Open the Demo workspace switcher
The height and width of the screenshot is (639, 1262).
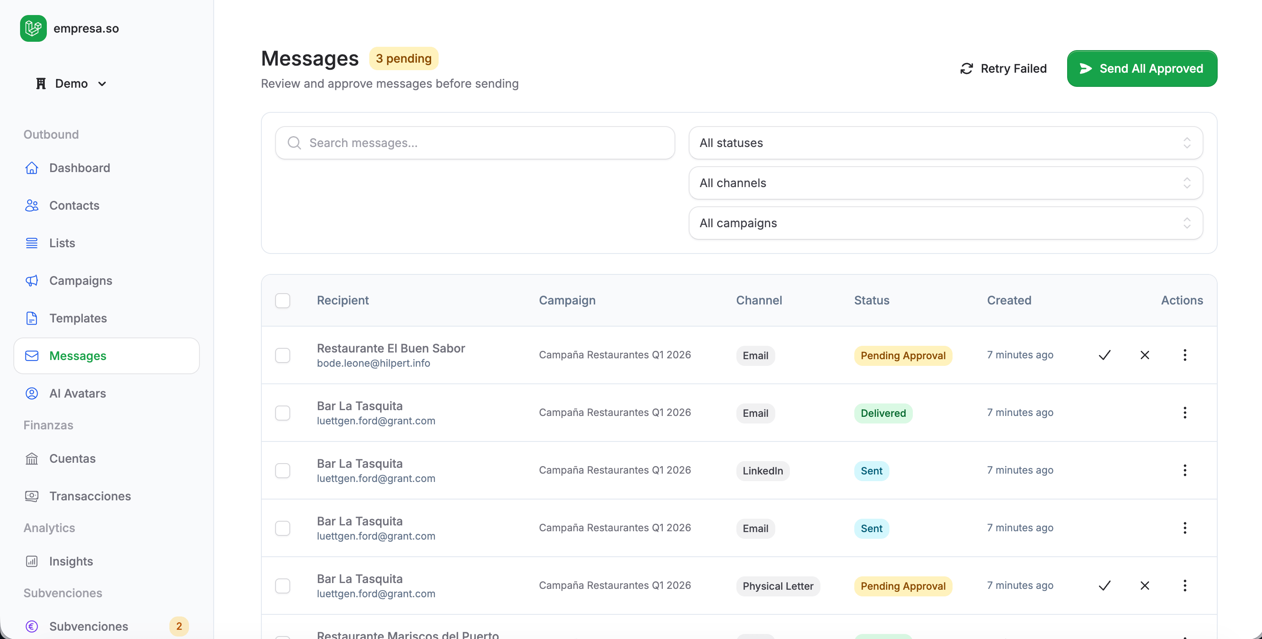72,84
